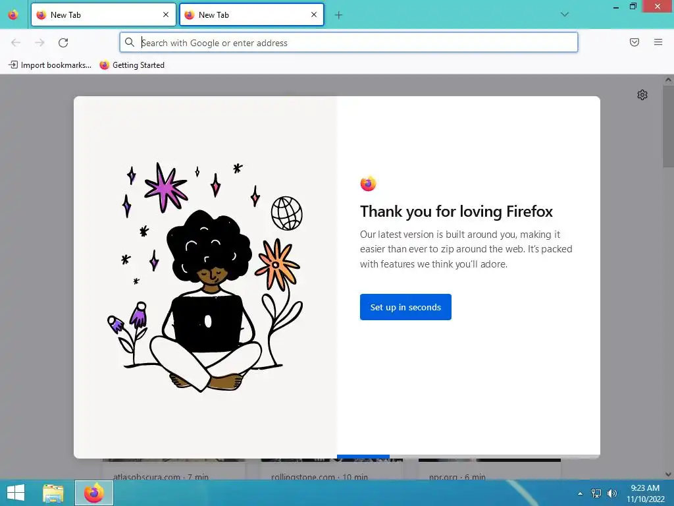Click the Set up in seconds button
674x506 pixels.
coord(405,307)
